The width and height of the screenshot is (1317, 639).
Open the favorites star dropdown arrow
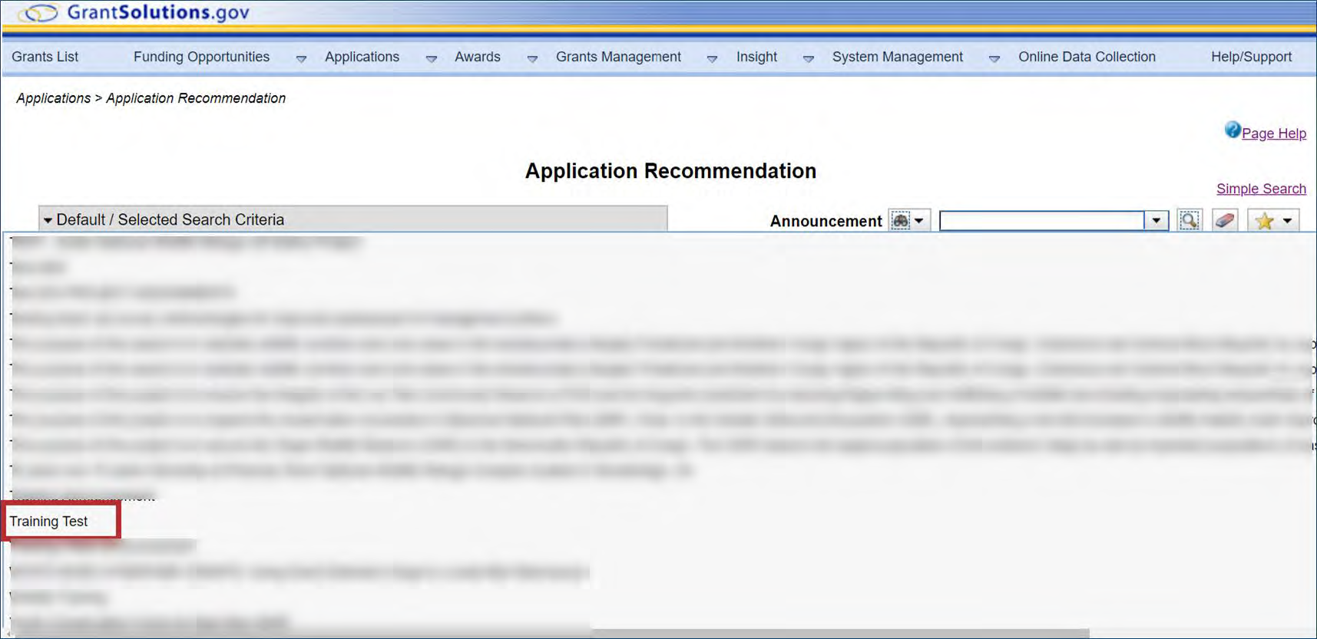tap(1288, 221)
